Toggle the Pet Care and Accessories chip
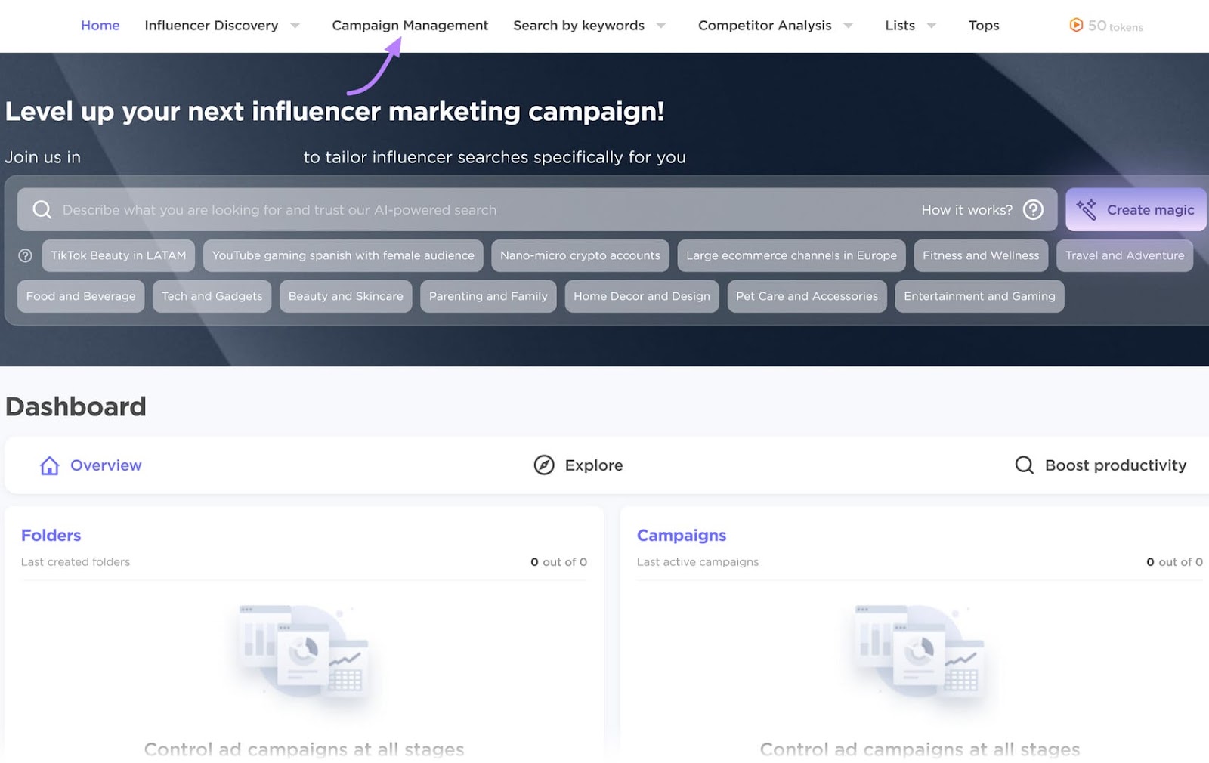 pyautogui.click(x=806, y=296)
